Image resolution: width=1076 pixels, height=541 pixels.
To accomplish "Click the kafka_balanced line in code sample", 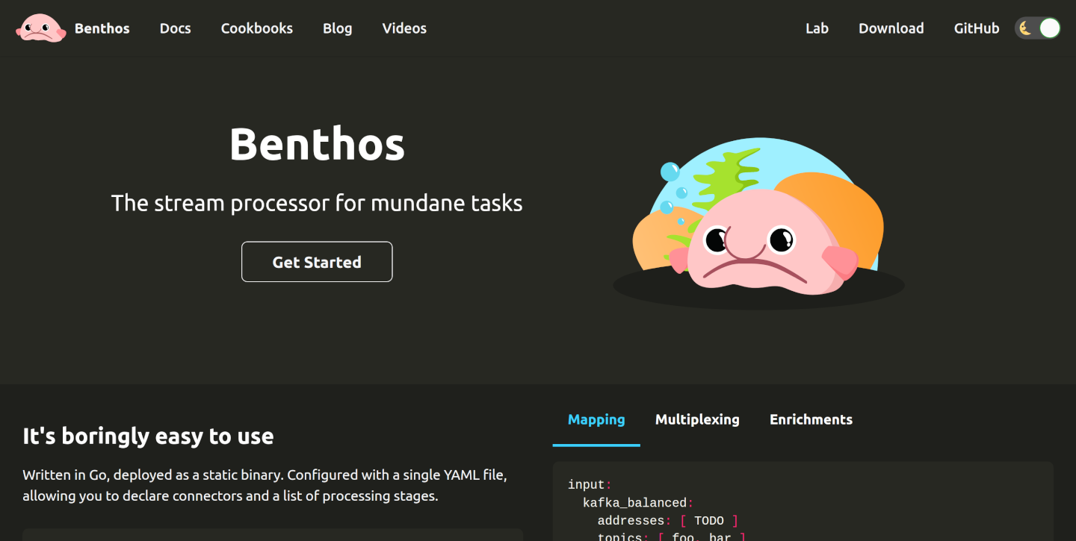I will [637, 502].
